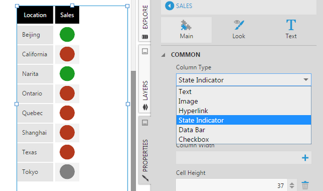Image resolution: width=323 pixels, height=191 pixels.
Task: Click Tokyo gray state indicator
Action: [x=67, y=172]
